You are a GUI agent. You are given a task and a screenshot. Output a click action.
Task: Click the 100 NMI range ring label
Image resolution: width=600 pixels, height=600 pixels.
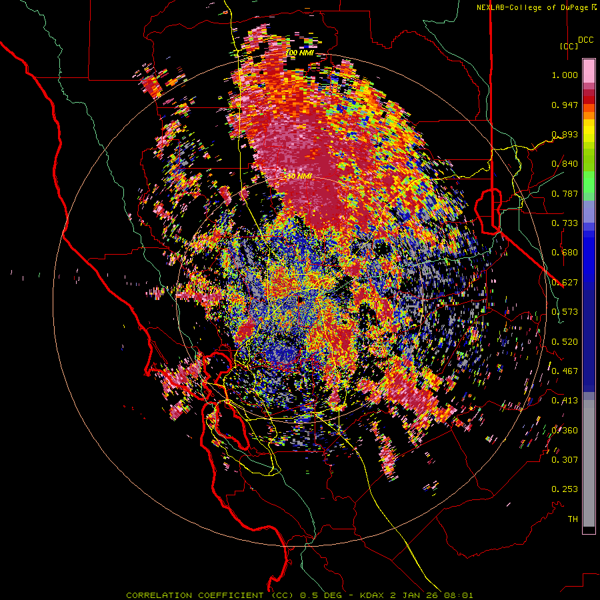pos(300,53)
